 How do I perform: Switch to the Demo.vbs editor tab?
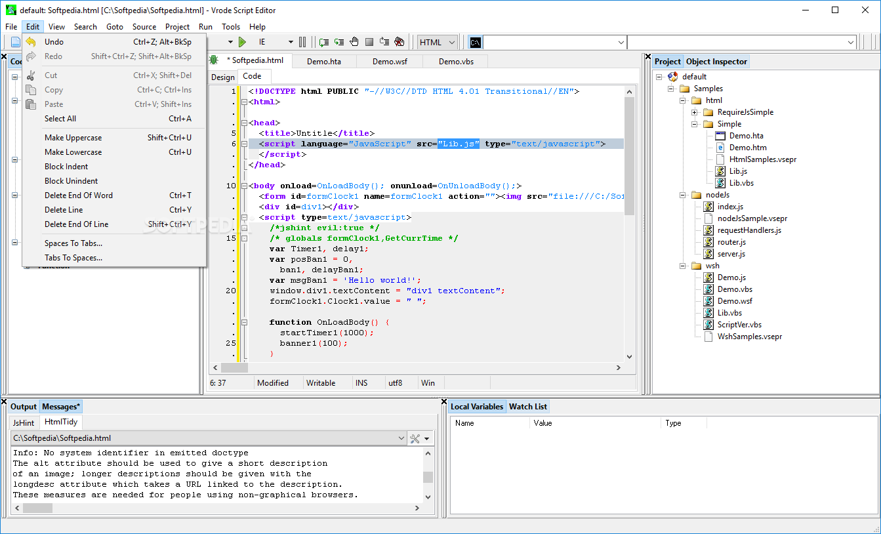tap(456, 61)
